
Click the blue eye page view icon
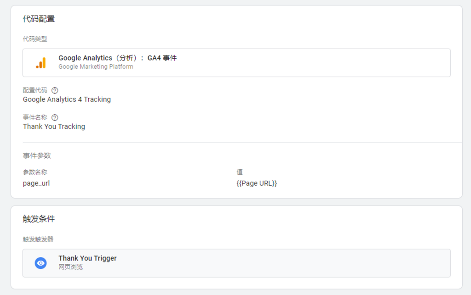tap(40, 263)
